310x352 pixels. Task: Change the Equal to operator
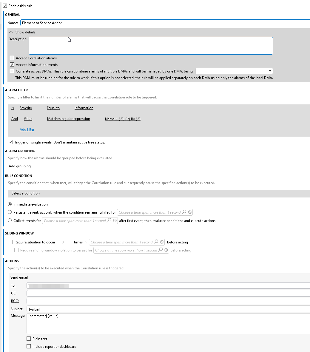(x=53, y=108)
